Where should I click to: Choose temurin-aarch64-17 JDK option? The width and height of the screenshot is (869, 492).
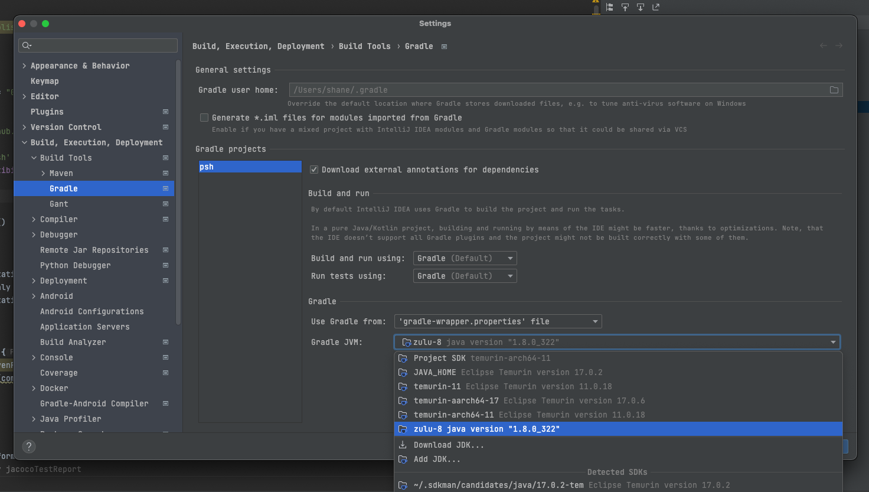coord(618,400)
